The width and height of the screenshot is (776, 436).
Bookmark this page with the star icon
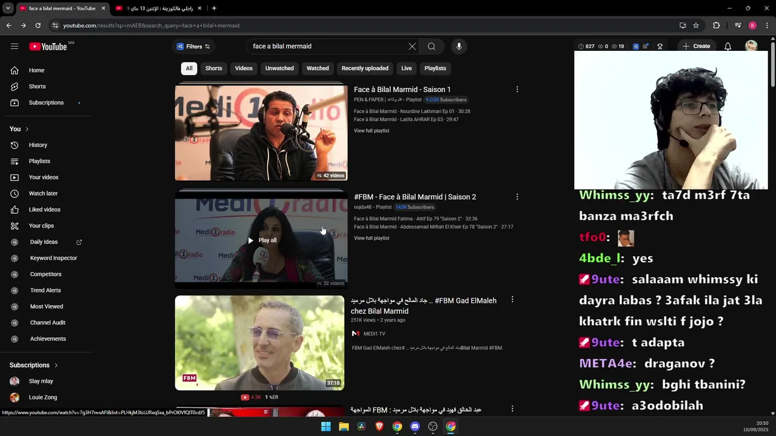click(696, 25)
